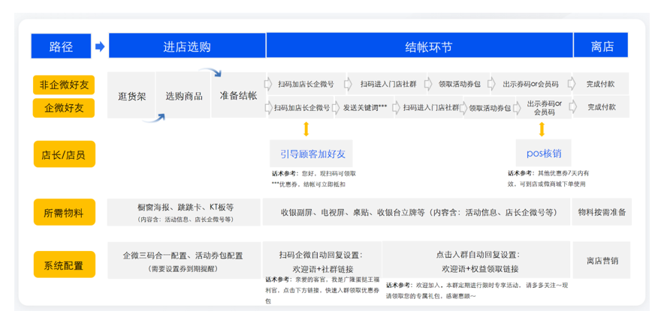Click the blue arrow beside 路径

click(100, 46)
